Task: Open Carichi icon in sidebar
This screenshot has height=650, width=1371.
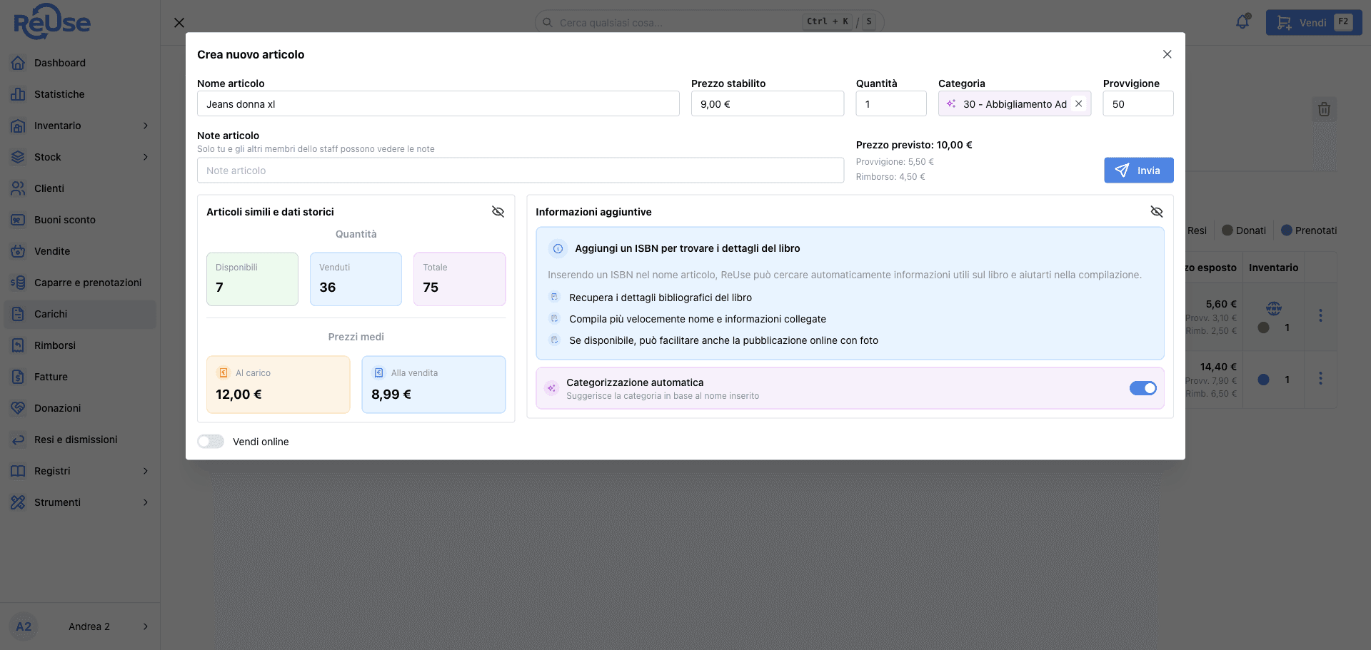Action: [x=18, y=314]
